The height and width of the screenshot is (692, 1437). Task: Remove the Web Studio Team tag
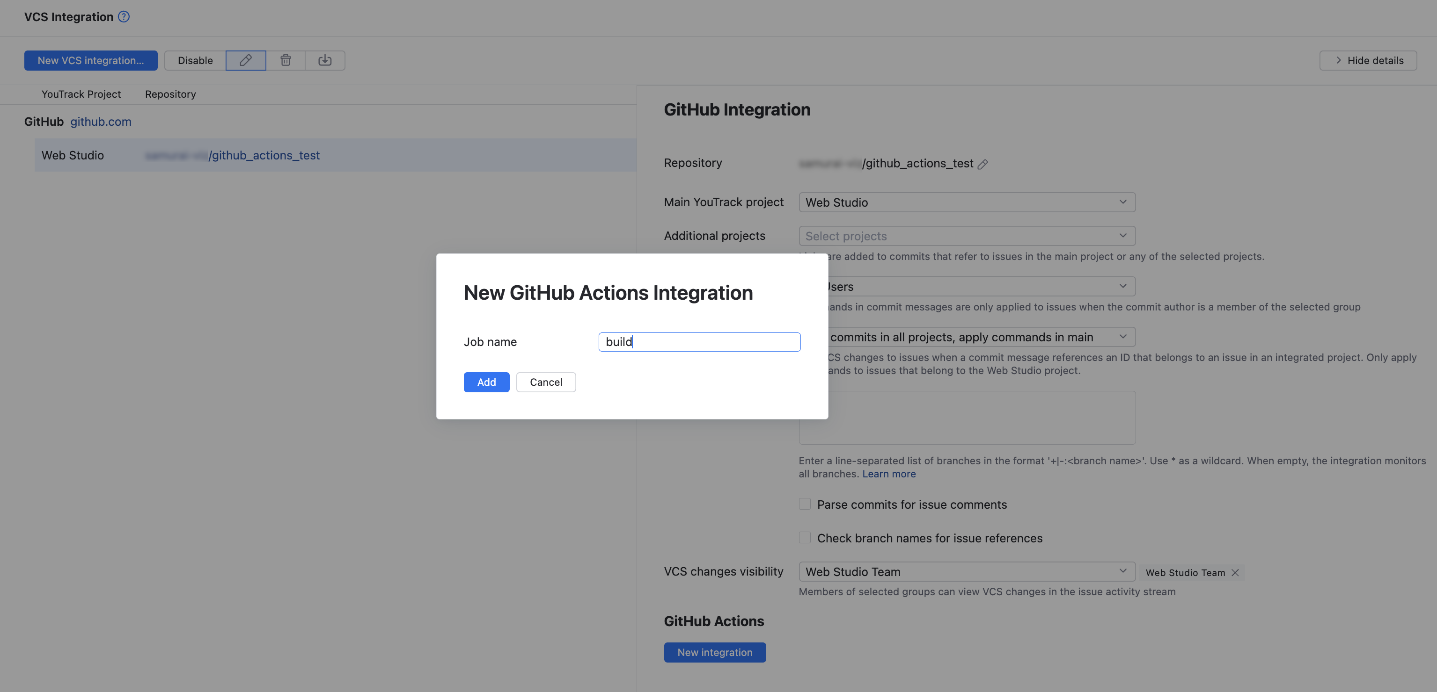pyautogui.click(x=1235, y=573)
